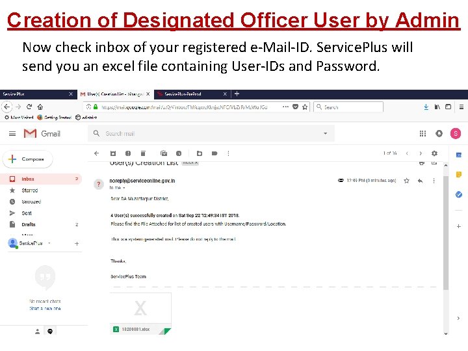The width and height of the screenshot is (468, 351).
Task: Show newer email with left chevron
Action: (x=407, y=153)
